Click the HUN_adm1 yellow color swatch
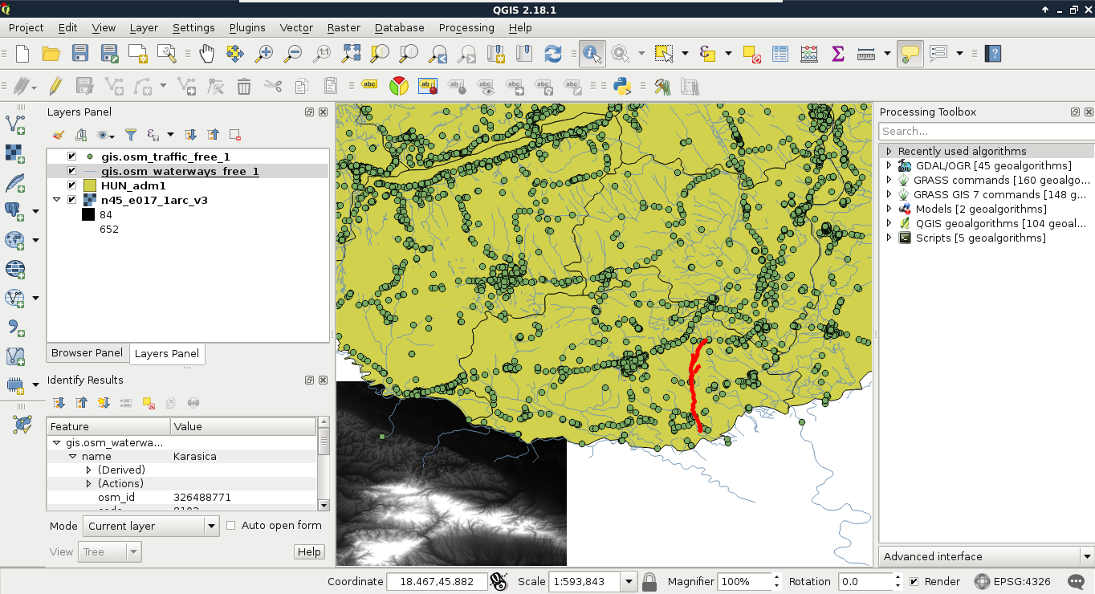 point(90,185)
